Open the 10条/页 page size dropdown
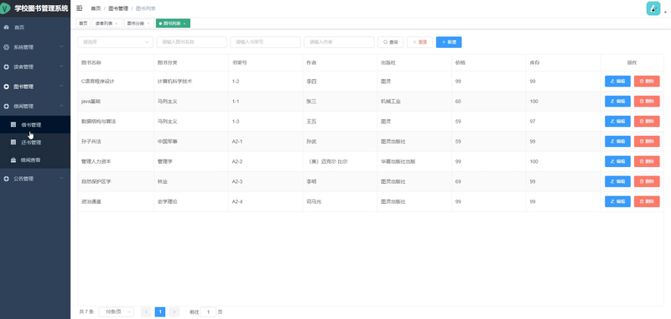Screen dimensions: 671x319 point(116,311)
